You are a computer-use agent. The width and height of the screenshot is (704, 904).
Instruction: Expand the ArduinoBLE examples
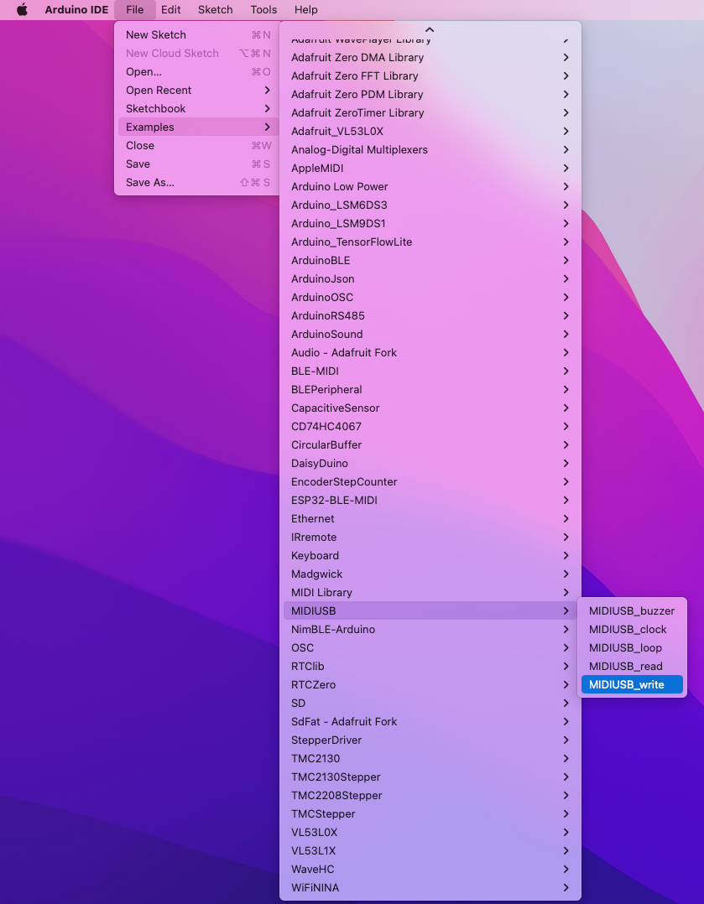pyautogui.click(x=430, y=260)
